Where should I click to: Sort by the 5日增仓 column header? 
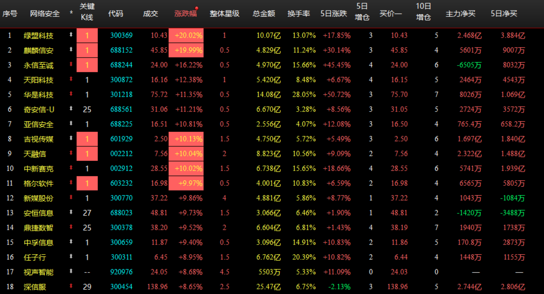point(362,12)
